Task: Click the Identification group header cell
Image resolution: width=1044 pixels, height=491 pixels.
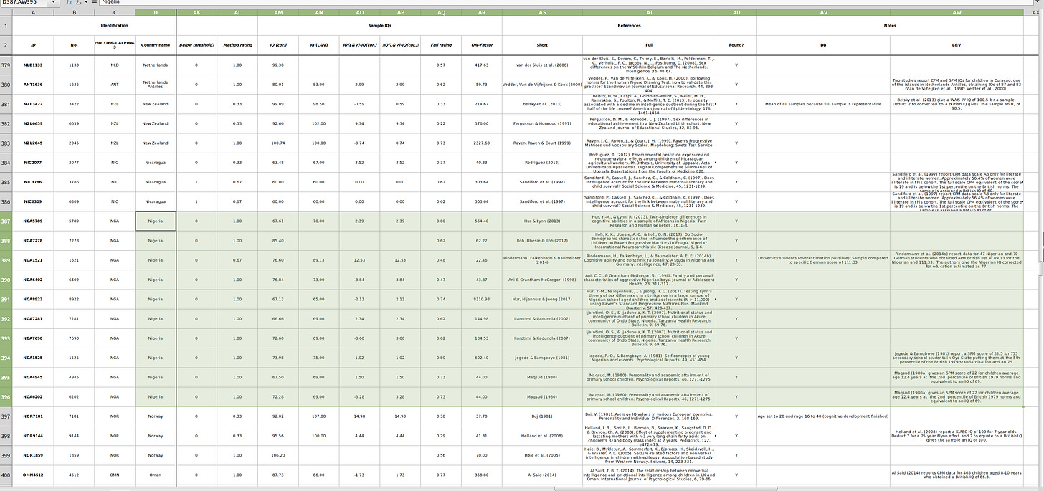Action: pos(95,26)
